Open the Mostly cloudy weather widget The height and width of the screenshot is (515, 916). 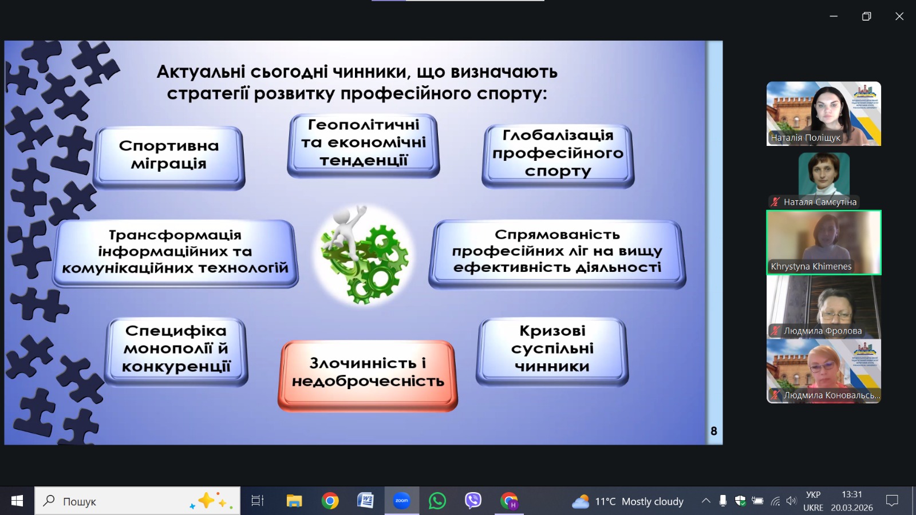(x=628, y=501)
